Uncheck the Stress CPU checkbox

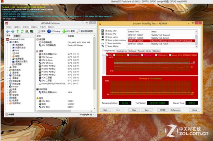[106, 31]
